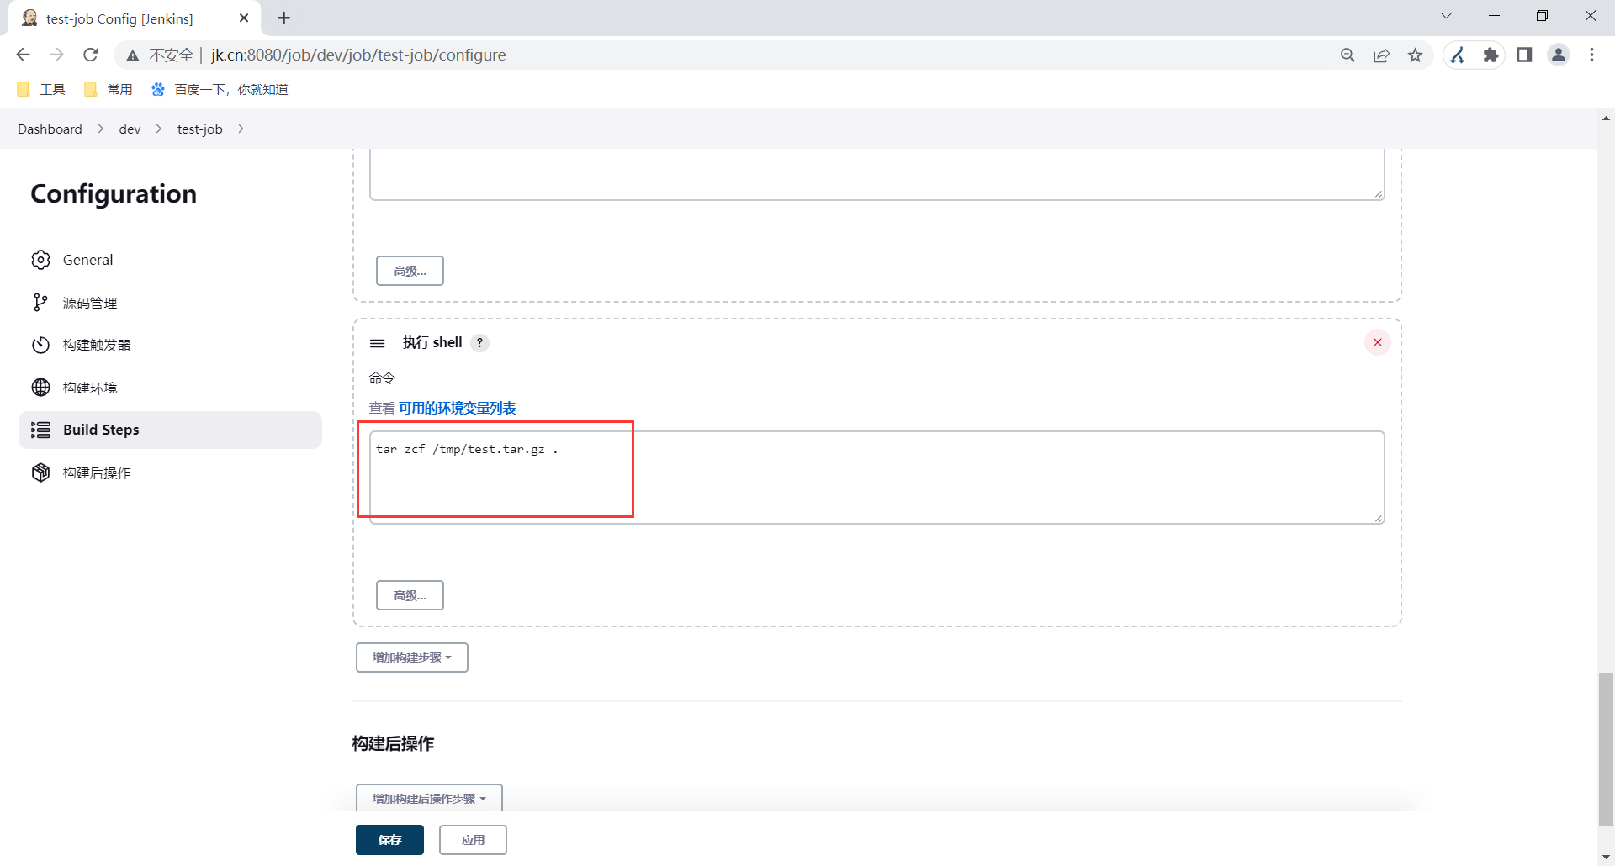Screen dimensions: 1615x866
Task: Toggle the browser side panel icon
Action: coord(1524,55)
